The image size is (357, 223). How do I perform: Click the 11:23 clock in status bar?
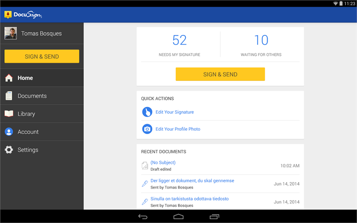349,3
